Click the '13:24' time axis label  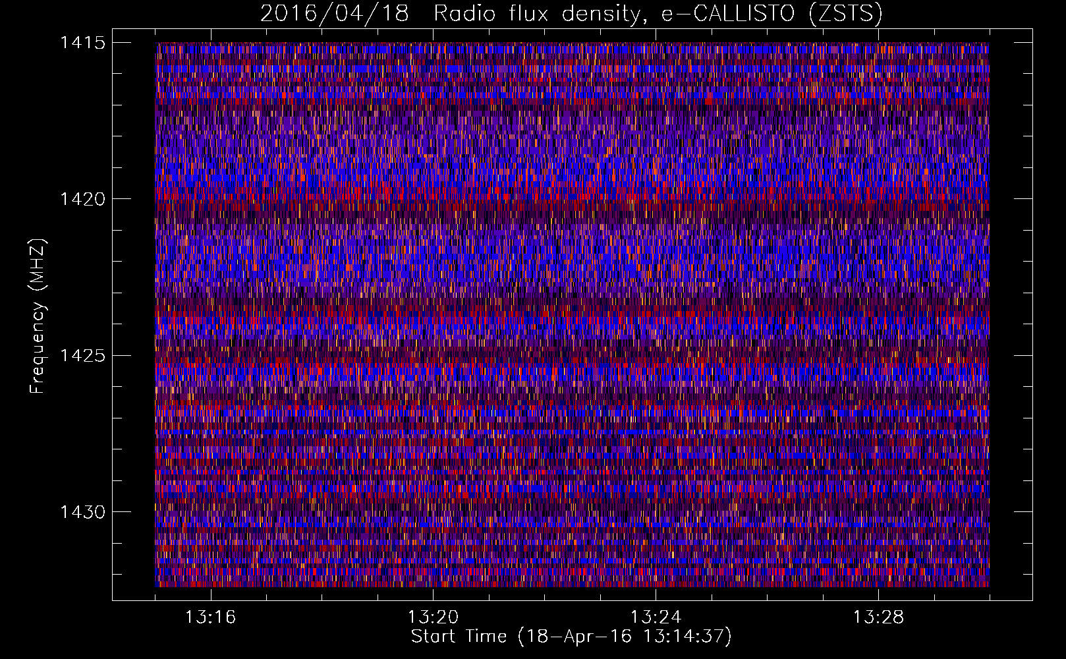656,617
